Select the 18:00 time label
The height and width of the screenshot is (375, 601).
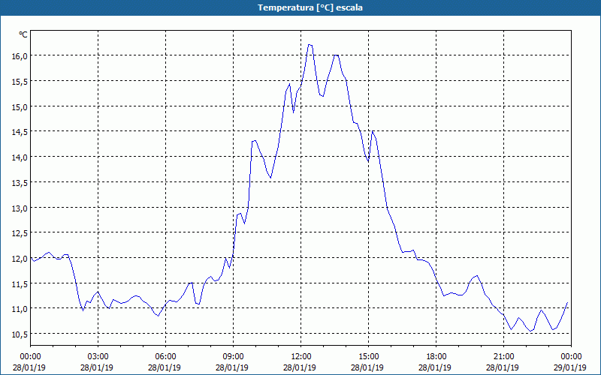point(436,357)
